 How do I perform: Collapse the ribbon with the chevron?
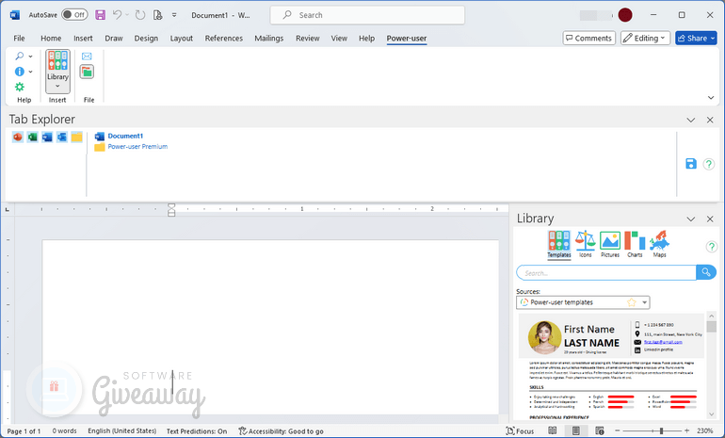click(x=711, y=98)
